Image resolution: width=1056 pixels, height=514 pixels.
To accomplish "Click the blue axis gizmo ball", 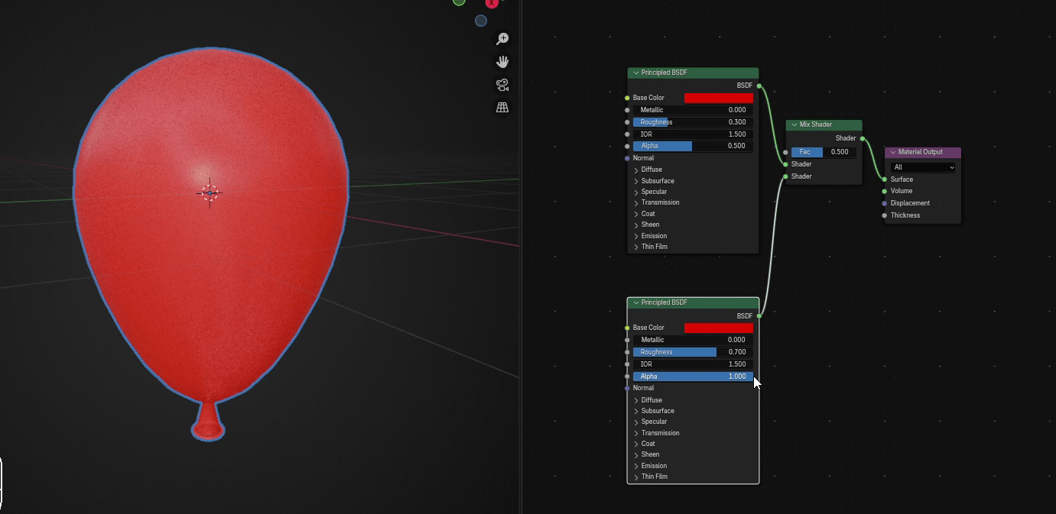I will click(481, 21).
